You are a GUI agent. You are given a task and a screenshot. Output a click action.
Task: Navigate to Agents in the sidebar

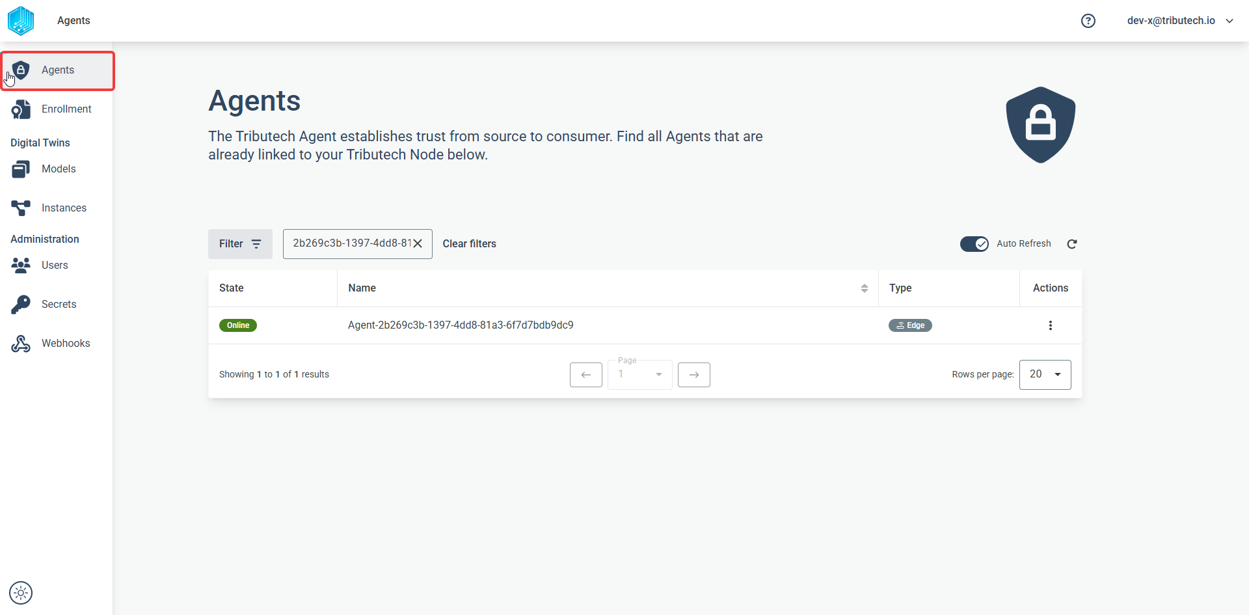tap(58, 70)
